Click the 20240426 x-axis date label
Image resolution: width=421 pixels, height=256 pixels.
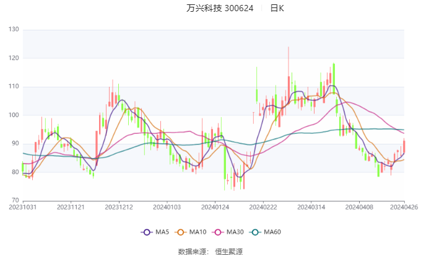[x=404, y=207]
